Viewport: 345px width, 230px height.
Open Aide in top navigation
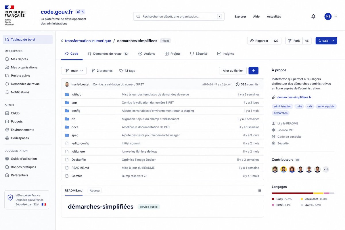(x=256, y=16)
